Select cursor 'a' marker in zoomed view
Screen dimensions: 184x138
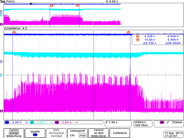[x=14, y=32]
